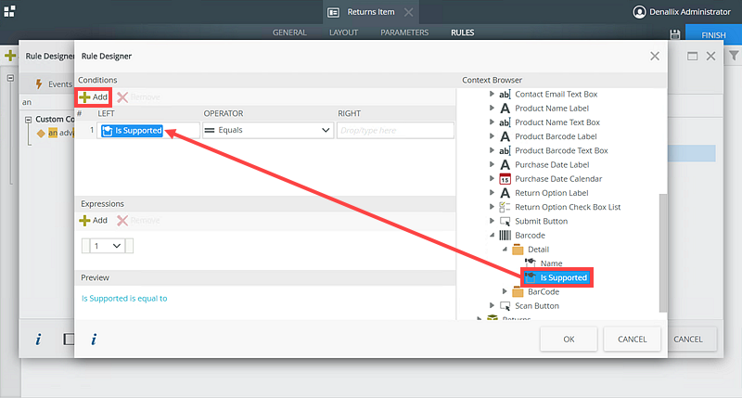This screenshot has height=398, width=742.
Task: Click the Detail folder icon
Action: [518, 250]
